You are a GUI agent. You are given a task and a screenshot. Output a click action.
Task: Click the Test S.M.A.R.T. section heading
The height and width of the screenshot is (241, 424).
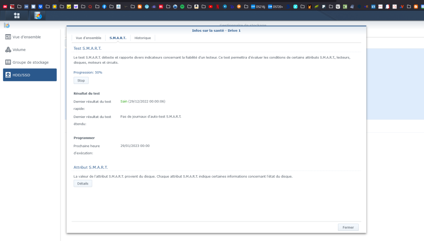coord(87,48)
